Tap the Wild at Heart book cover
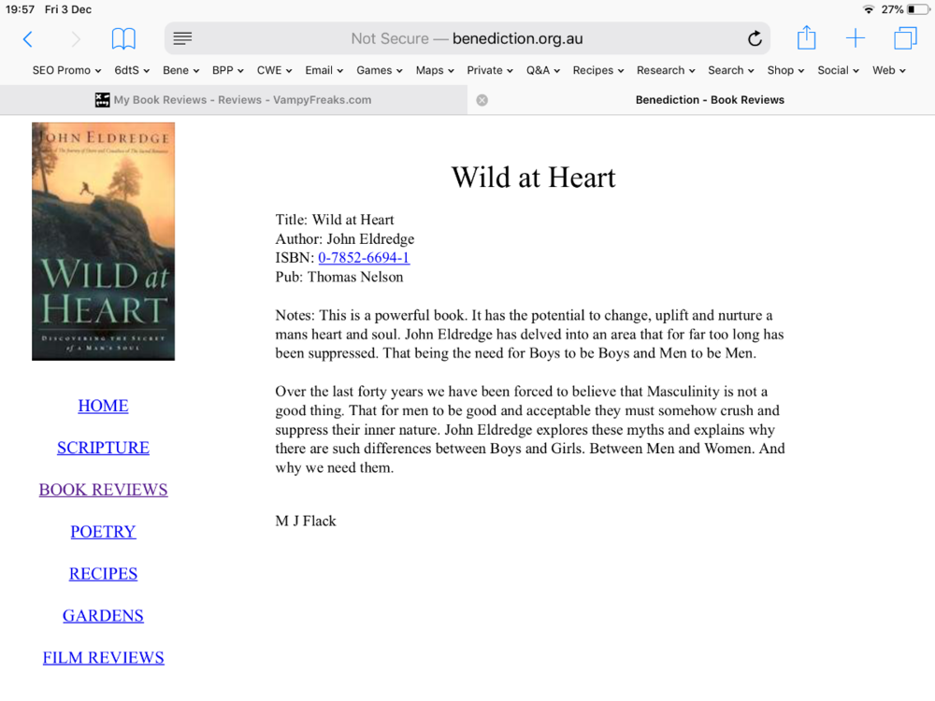The height and width of the screenshot is (701, 935). [103, 241]
